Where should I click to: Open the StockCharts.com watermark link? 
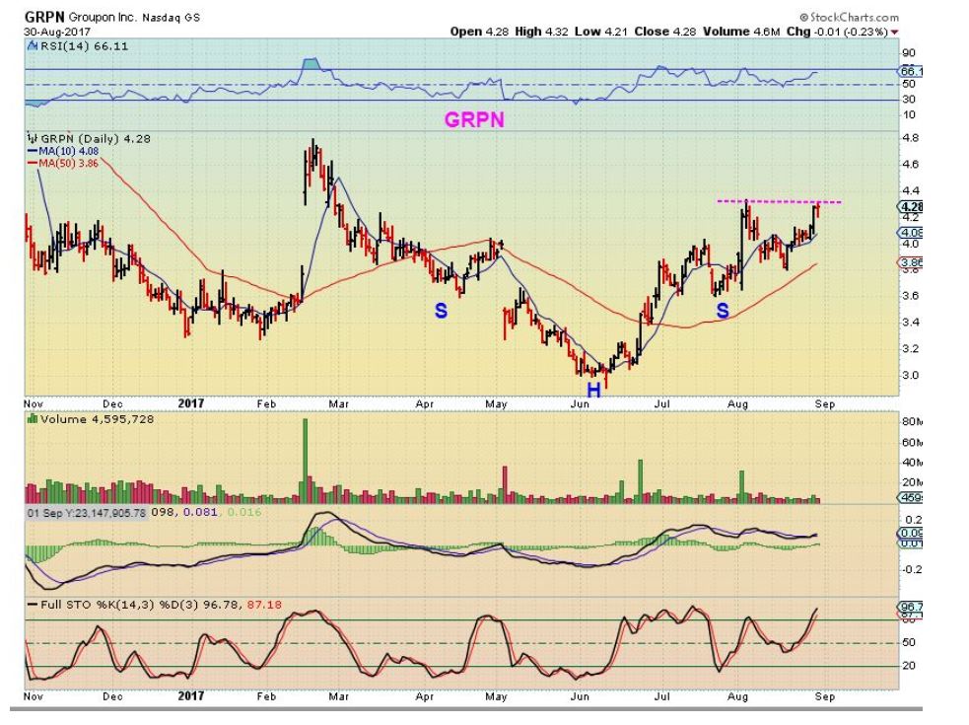(x=849, y=18)
